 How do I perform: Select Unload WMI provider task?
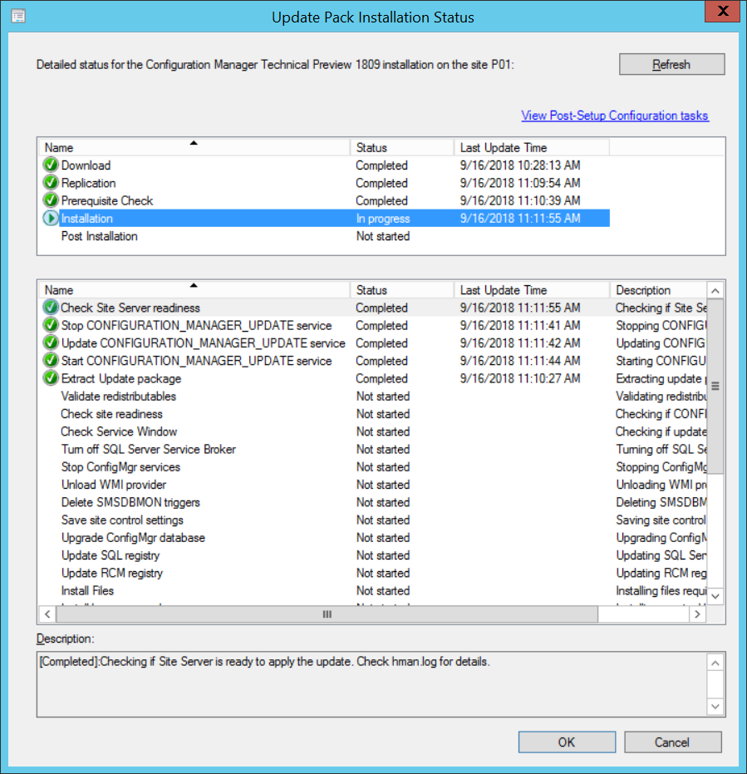[x=372, y=485]
